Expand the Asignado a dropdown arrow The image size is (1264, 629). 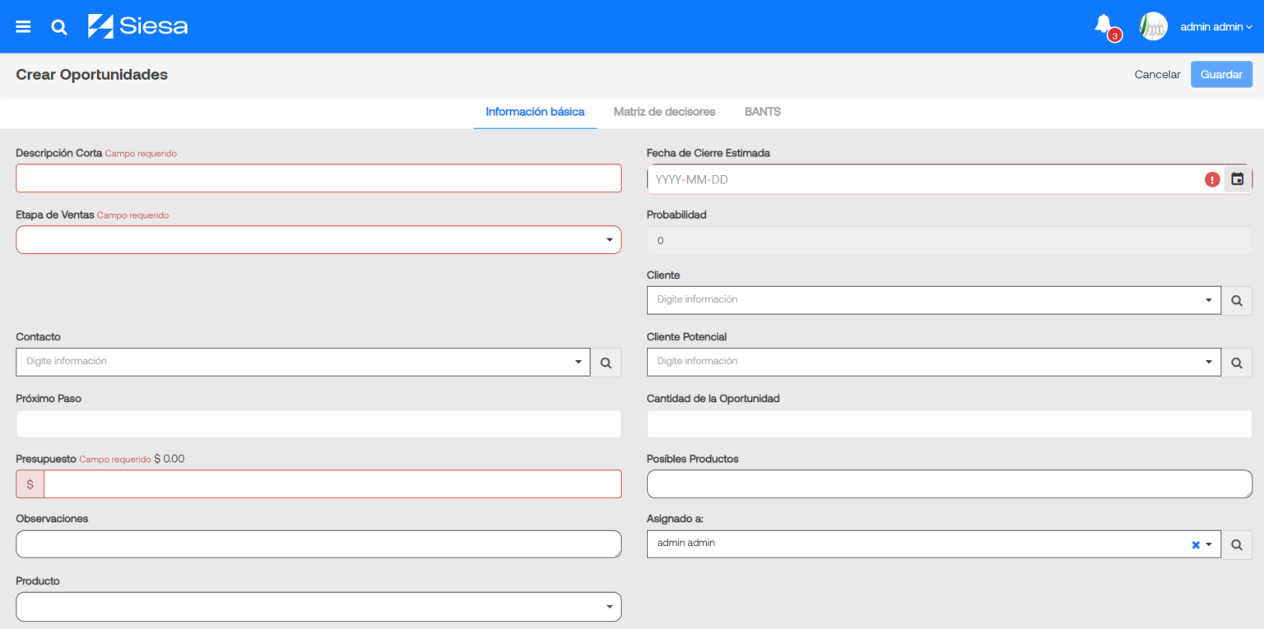click(1209, 544)
